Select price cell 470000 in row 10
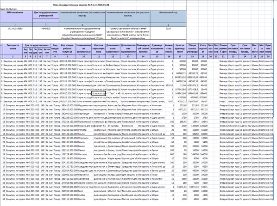The height and width of the screenshot is (206, 277). tap(180, 97)
